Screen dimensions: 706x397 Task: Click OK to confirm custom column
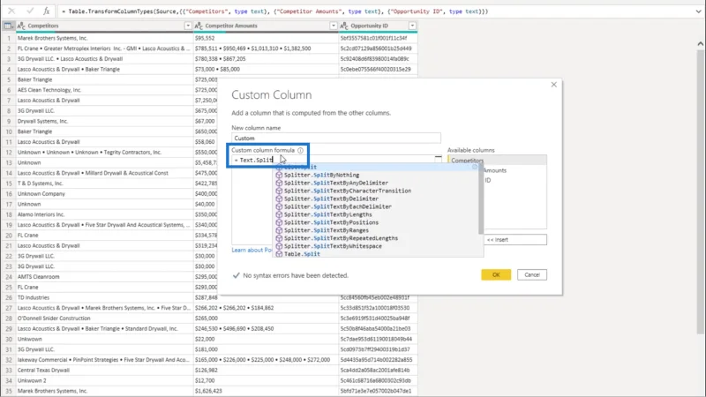click(496, 274)
